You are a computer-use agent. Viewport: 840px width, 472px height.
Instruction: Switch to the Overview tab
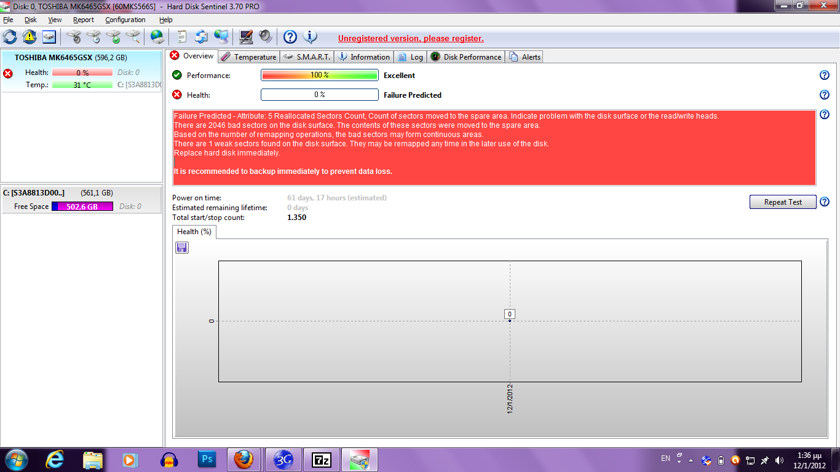coord(192,56)
